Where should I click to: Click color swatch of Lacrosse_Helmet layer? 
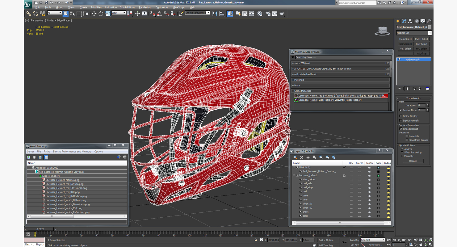(x=378, y=176)
